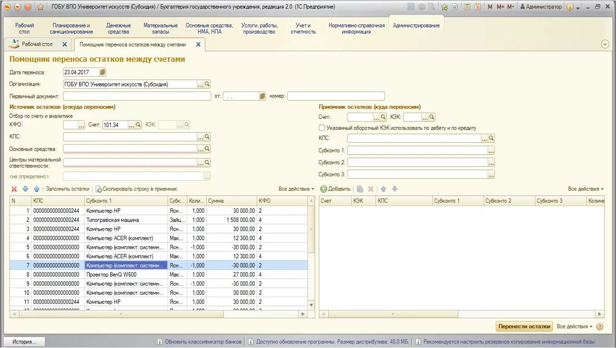Click into the номер input field
Screen dimensions: 616x348
pyautogui.click(x=336, y=96)
